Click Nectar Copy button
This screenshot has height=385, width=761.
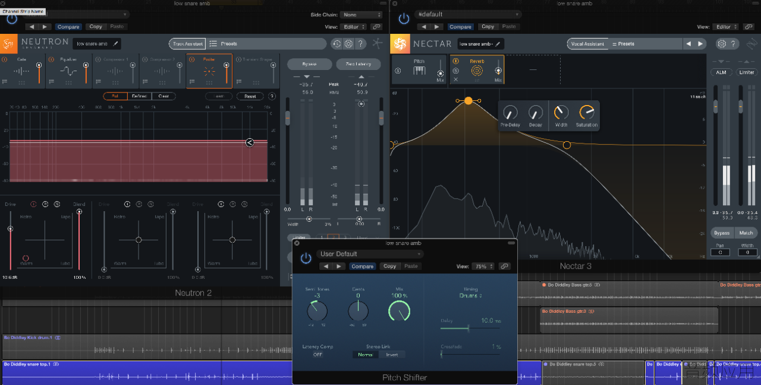(488, 27)
